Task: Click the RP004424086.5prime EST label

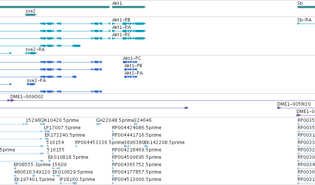Action: [137, 128]
